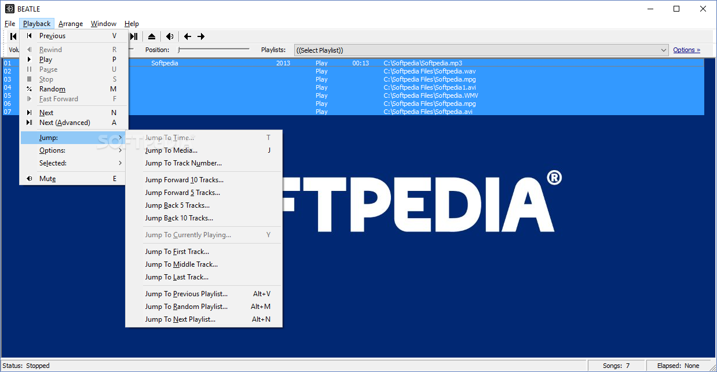Viewport: 717px width, 372px height.
Task: Open the Arrange menu
Action: [x=71, y=24]
